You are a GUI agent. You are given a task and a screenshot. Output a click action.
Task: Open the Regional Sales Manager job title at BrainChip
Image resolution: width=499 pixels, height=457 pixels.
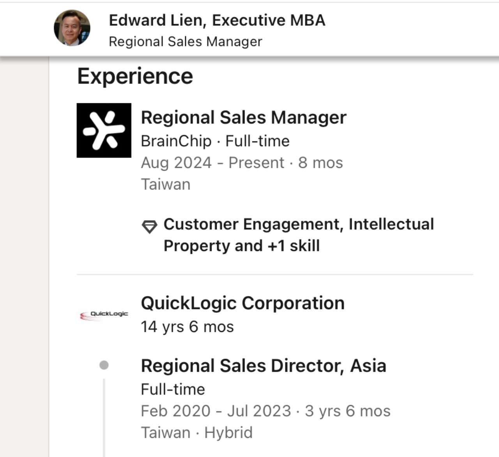coord(244,118)
